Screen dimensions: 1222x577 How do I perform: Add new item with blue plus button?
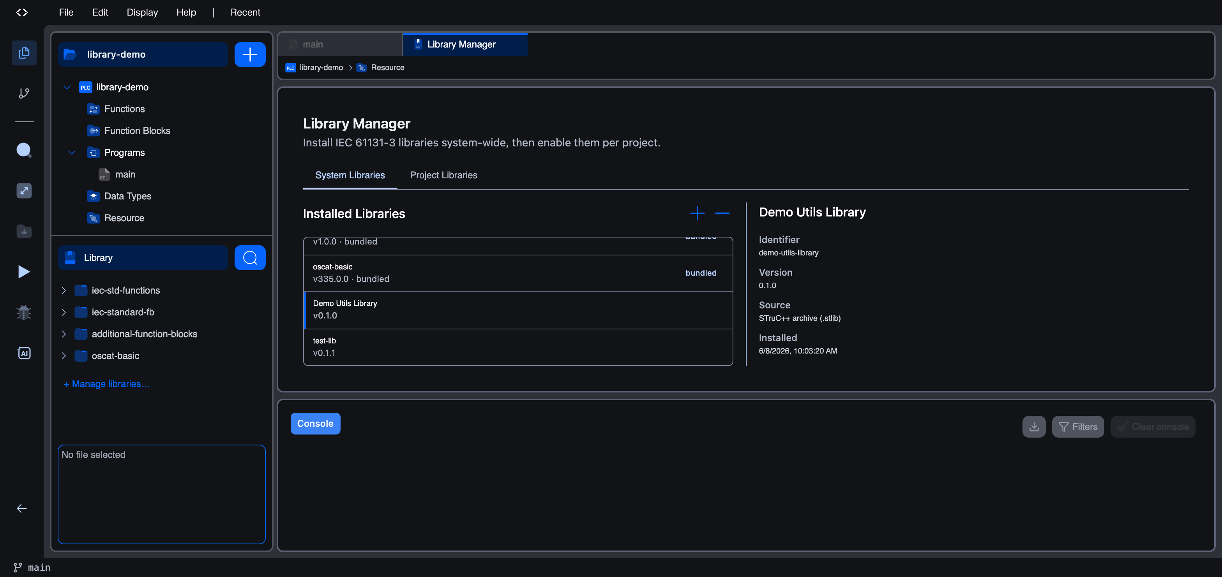point(250,55)
